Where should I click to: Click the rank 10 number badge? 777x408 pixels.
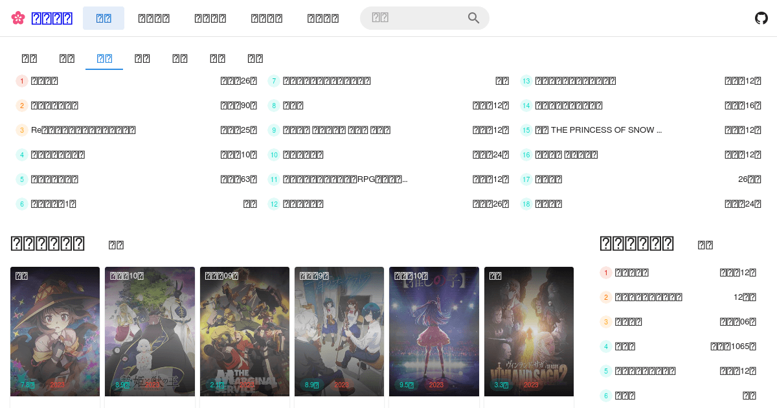tap(274, 155)
